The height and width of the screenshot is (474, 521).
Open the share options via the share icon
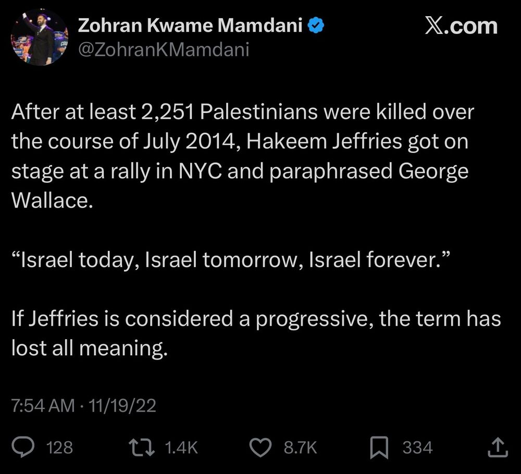(499, 446)
